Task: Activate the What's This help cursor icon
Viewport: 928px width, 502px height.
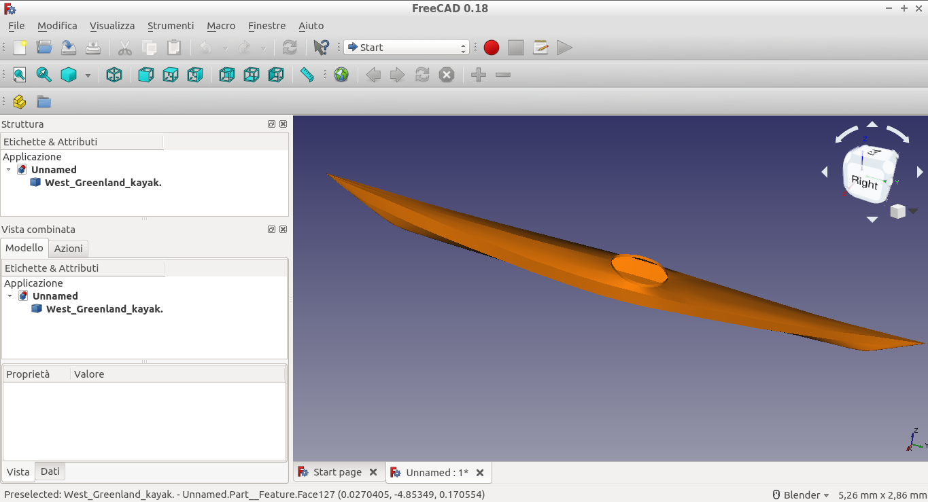Action: point(321,48)
